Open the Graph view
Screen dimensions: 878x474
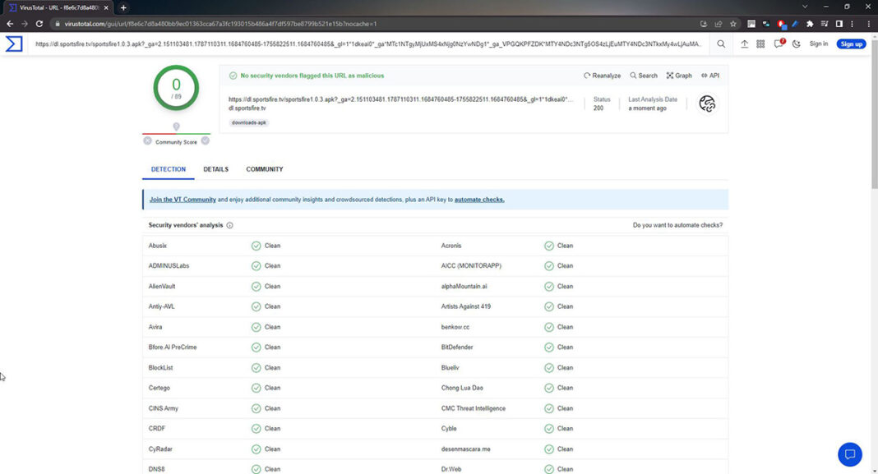(679, 76)
